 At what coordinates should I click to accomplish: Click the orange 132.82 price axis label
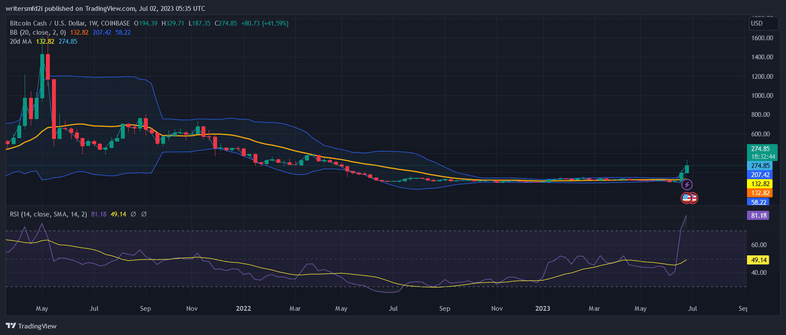tap(760, 193)
